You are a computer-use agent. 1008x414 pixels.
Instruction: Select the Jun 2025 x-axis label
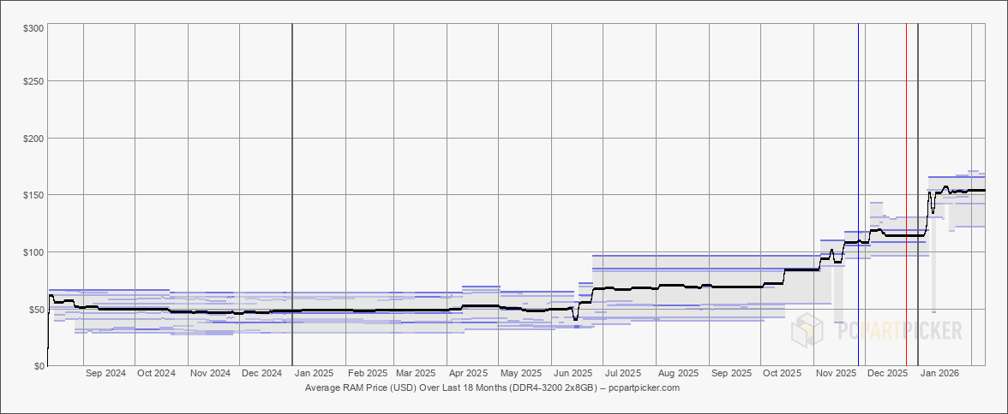[573, 374]
